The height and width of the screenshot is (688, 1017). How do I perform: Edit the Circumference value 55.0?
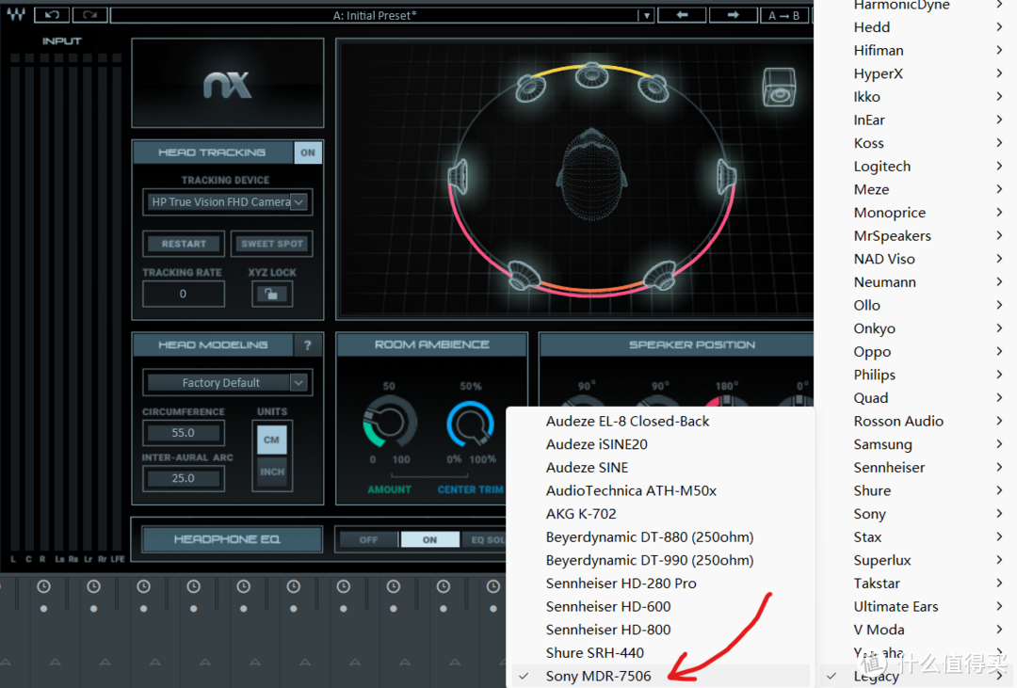click(184, 433)
